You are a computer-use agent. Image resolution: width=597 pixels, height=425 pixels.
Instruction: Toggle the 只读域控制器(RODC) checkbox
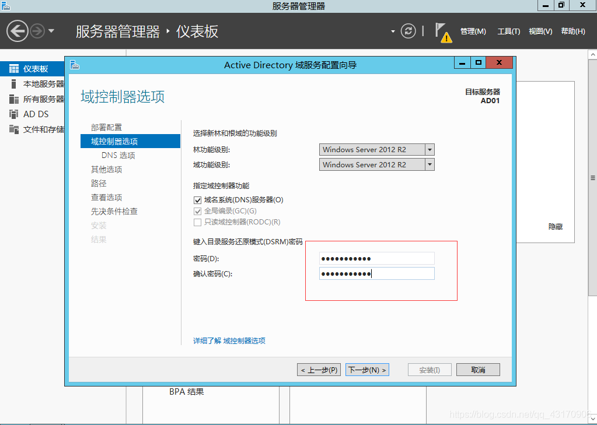click(197, 222)
